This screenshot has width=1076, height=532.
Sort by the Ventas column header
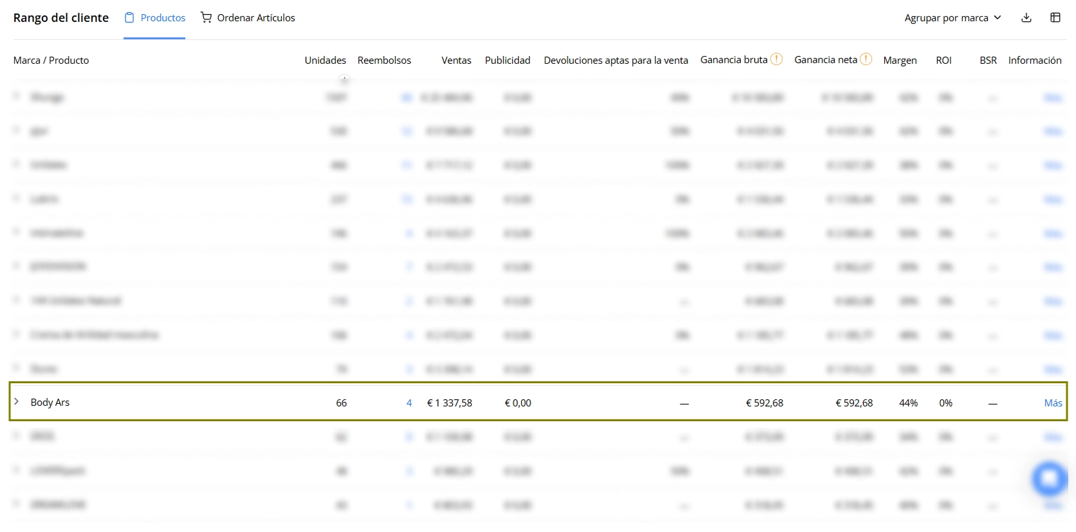click(x=456, y=60)
